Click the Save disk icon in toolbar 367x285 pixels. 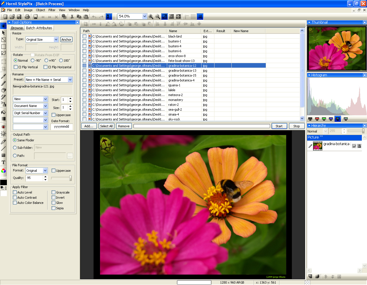(19, 17)
